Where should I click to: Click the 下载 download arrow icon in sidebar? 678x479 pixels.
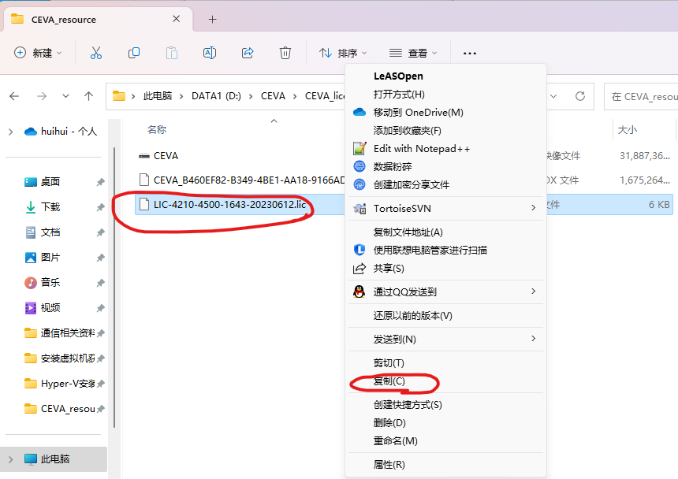[x=31, y=207]
